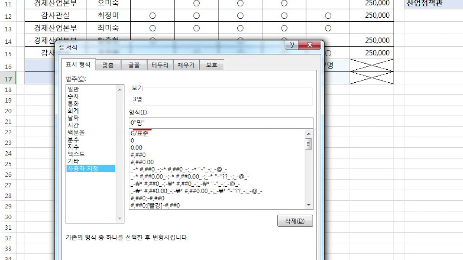This screenshot has width=463, height=260.
Task: Switch to the 채우기 tab
Action: tap(186, 65)
